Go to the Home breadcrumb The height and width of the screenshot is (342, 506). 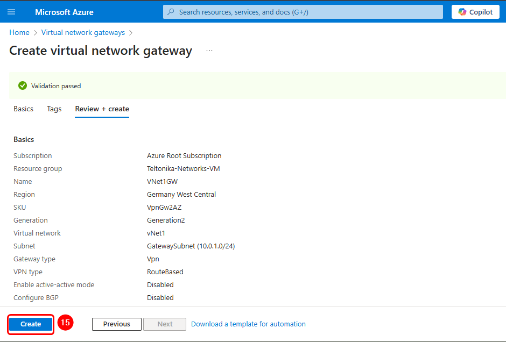pos(19,33)
